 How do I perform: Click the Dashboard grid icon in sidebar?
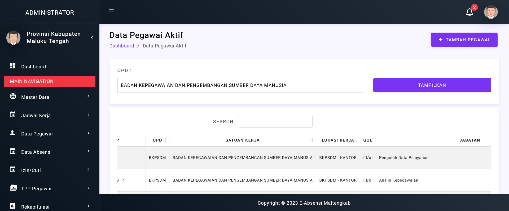13,66
